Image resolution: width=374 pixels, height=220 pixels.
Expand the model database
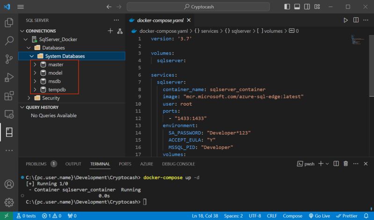point(35,73)
